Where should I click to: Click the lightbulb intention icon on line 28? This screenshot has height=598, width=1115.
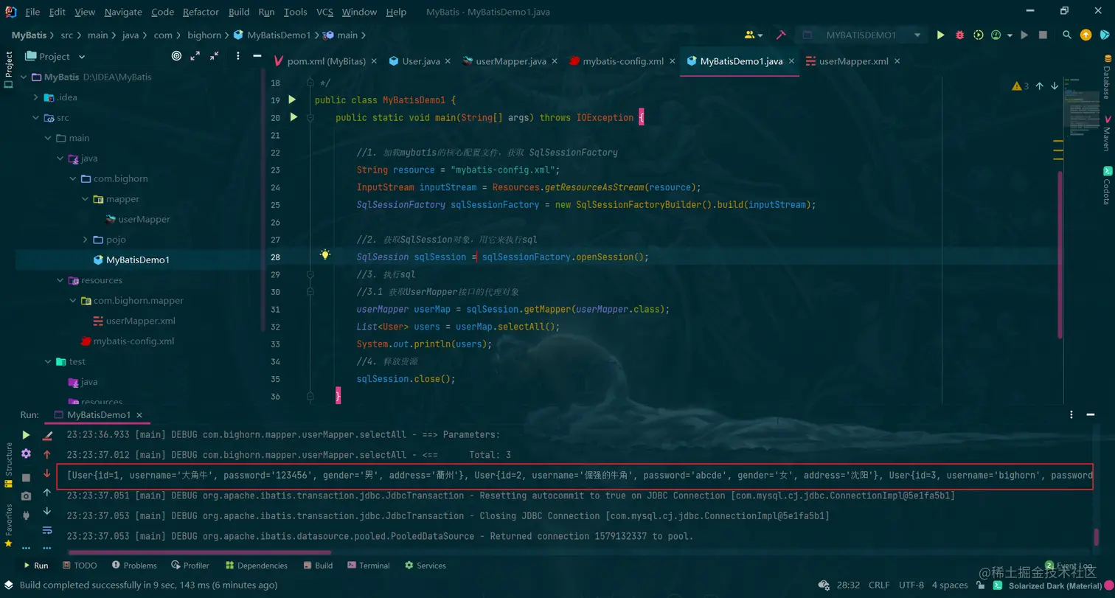pyautogui.click(x=325, y=255)
